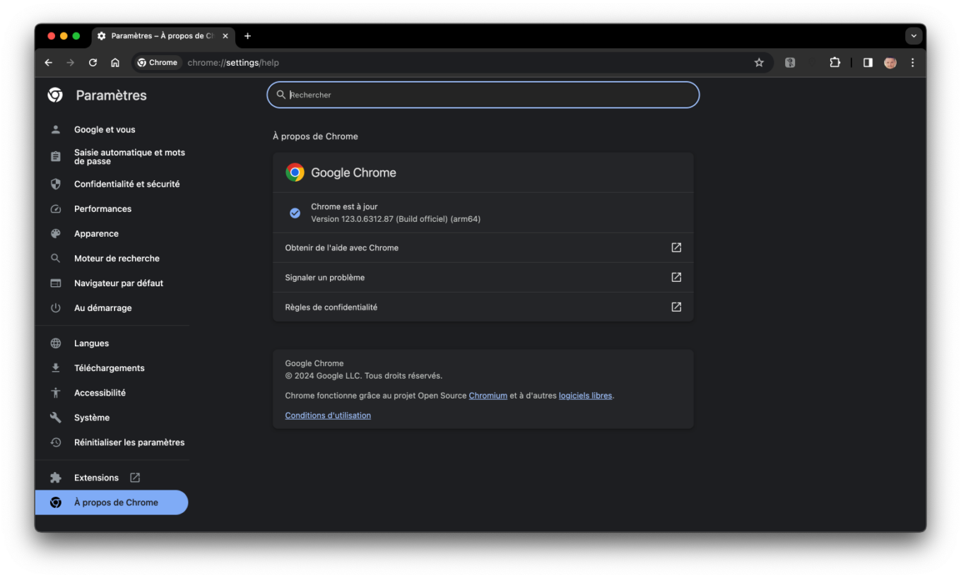Click the back navigation arrow

(48, 63)
